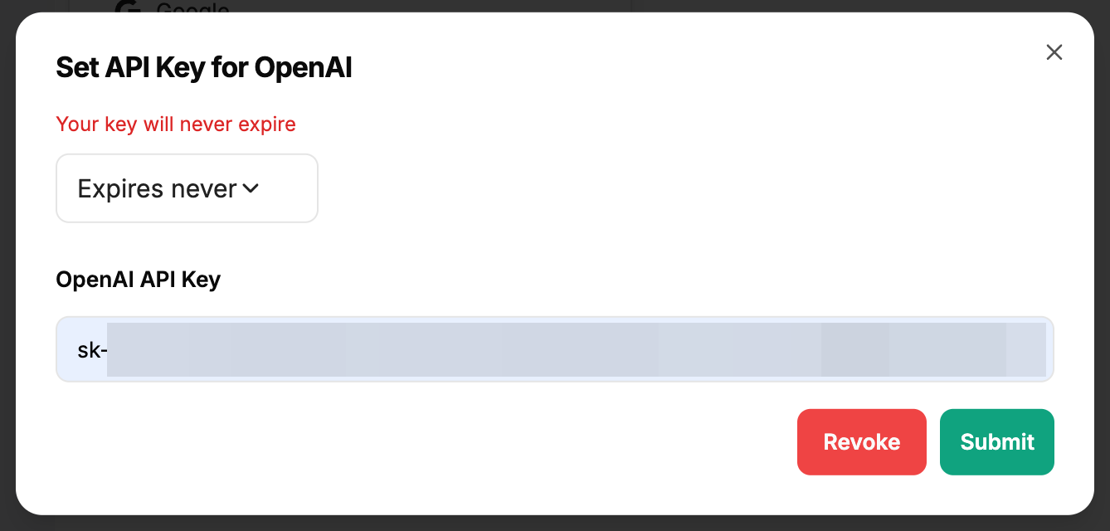This screenshot has height=531, width=1110.
Task: Click the OpenAI API Key label
Action: 138,280
